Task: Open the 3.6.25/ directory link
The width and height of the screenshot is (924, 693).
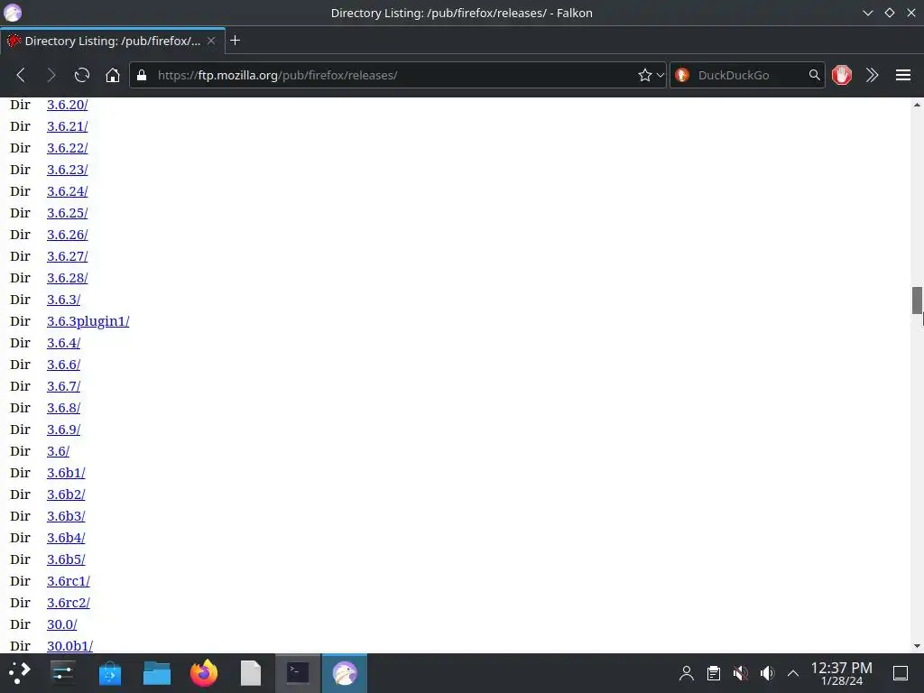Action: (x=67, y=213)
